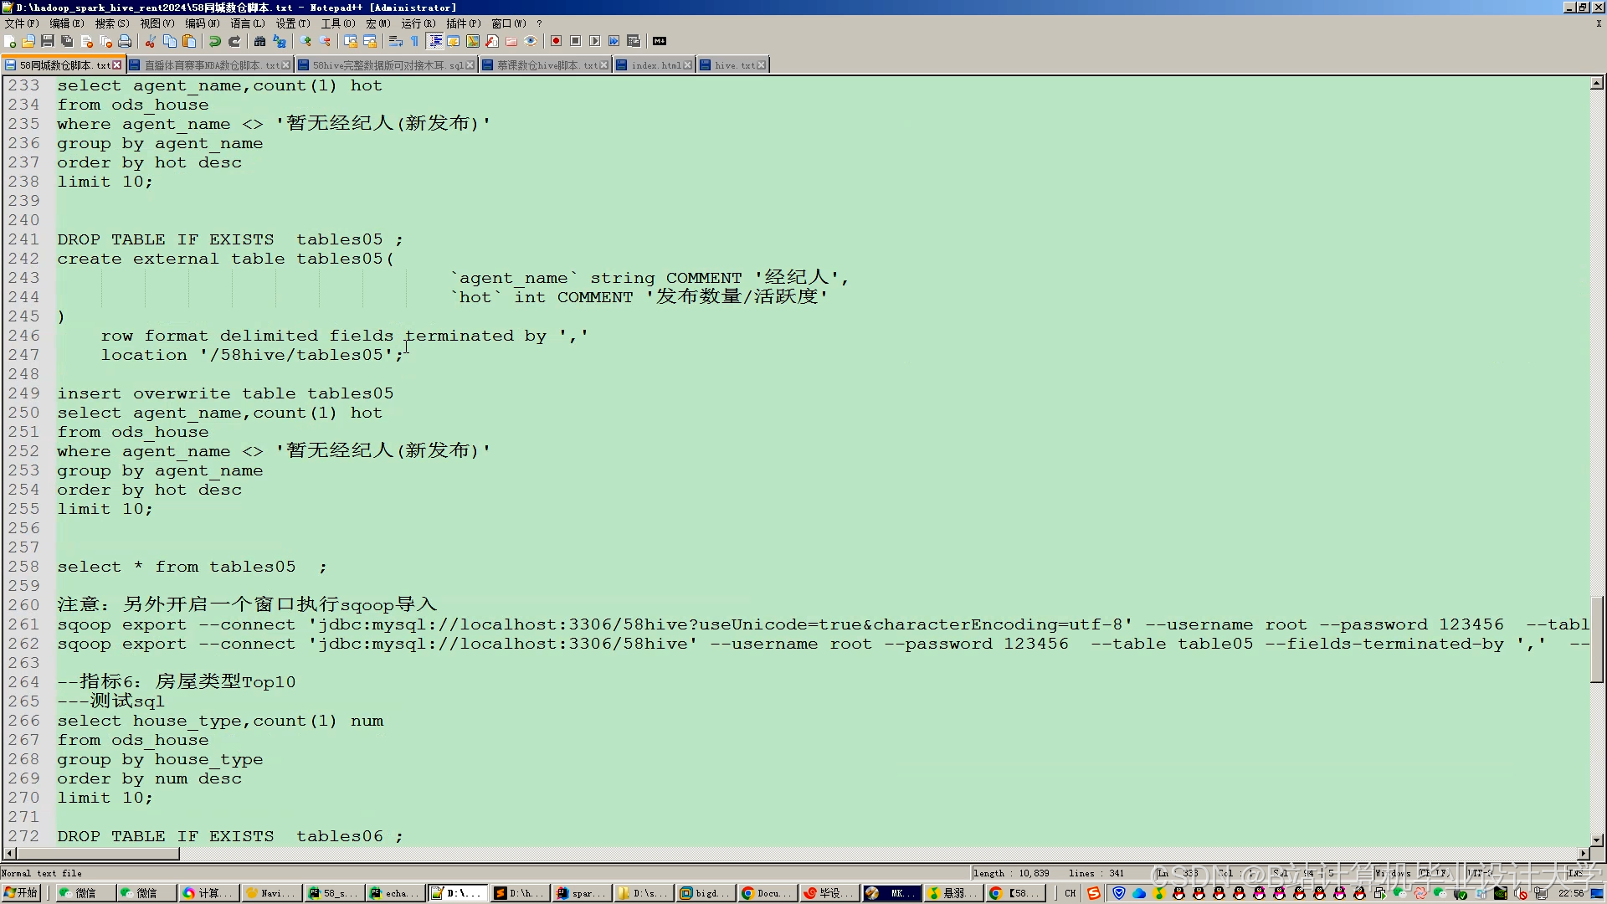The width and height of the screenshot is (1607, 904).
Task: Start macro recording with red button
Action: 556,41
